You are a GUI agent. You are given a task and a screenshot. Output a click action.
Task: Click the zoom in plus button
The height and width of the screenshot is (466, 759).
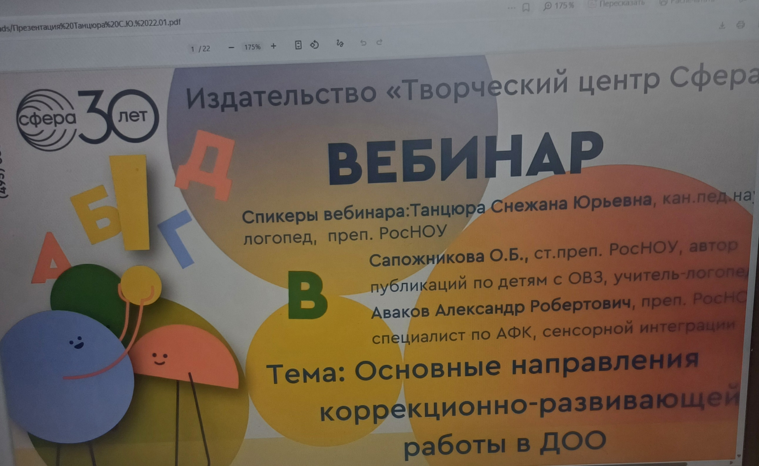(273, 46)
